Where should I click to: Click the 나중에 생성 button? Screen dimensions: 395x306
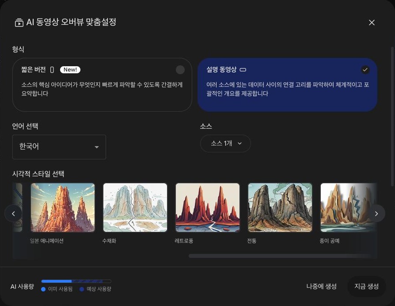[x=322, y=287]
